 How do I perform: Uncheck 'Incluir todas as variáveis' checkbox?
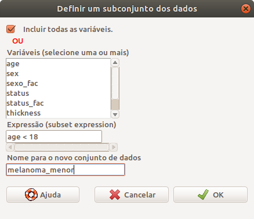[x=11, y=29]
